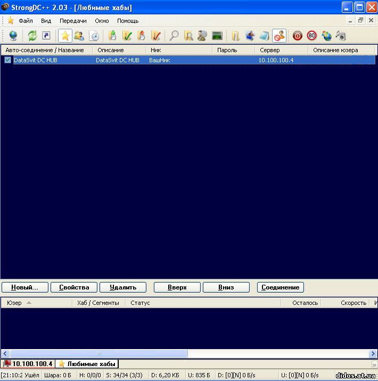Click the Статус column header

203,303
